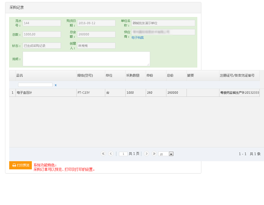This screenshot has height=205, width=264.
Task: Click the page number input box
Action: tap(123, 154)
